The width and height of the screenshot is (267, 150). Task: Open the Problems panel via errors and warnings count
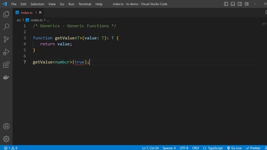pos(11,148)
